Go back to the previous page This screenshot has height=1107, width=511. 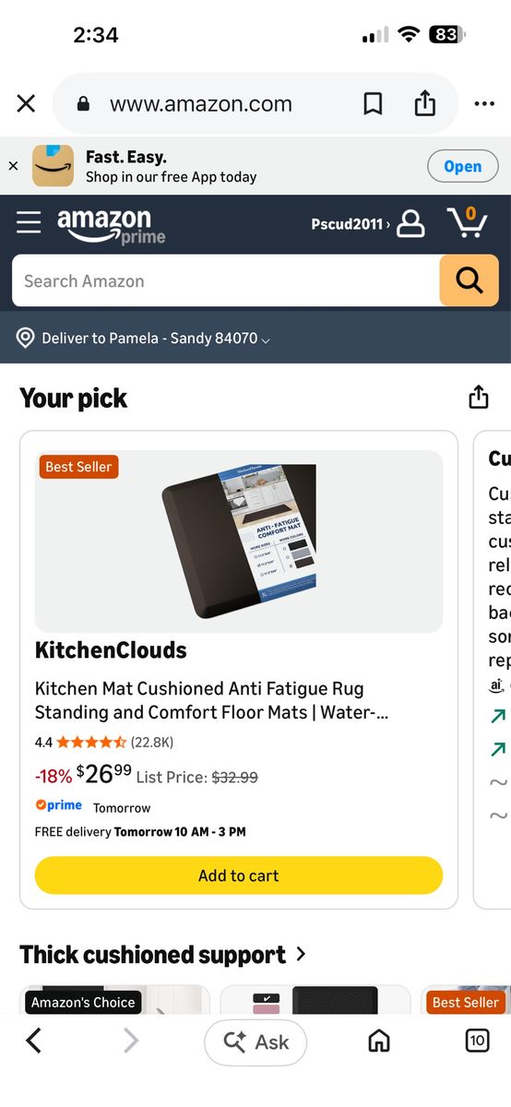33,1042
